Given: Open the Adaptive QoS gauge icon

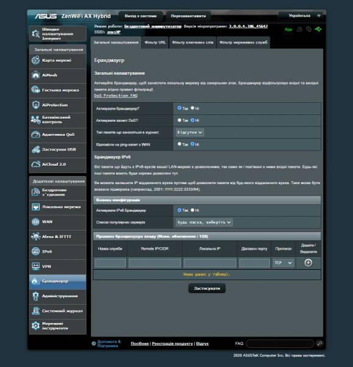Looking at the screenshot, I should point(35,135).
